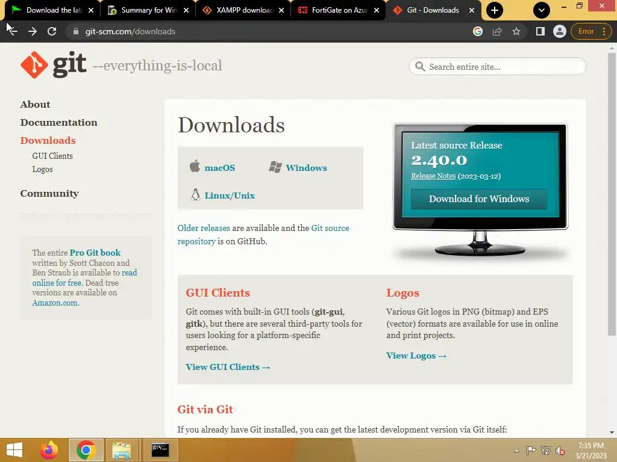Click the Windows flag icon in Downloads
Image resolution: width=617 pixels, height=462 pixels.
pyautogui.click(x=275, y=167)
